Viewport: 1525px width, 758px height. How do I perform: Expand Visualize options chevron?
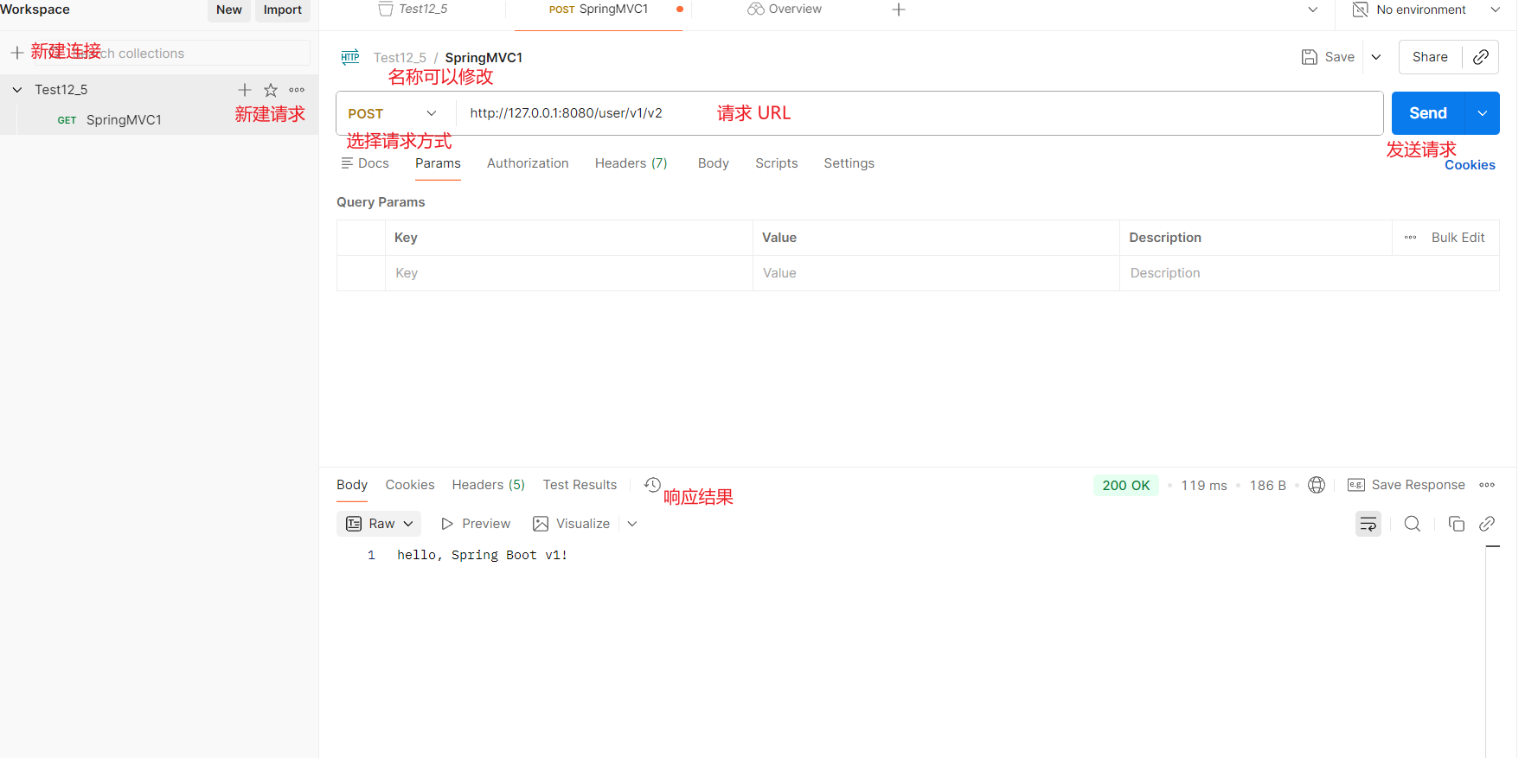tap(632, 524)
